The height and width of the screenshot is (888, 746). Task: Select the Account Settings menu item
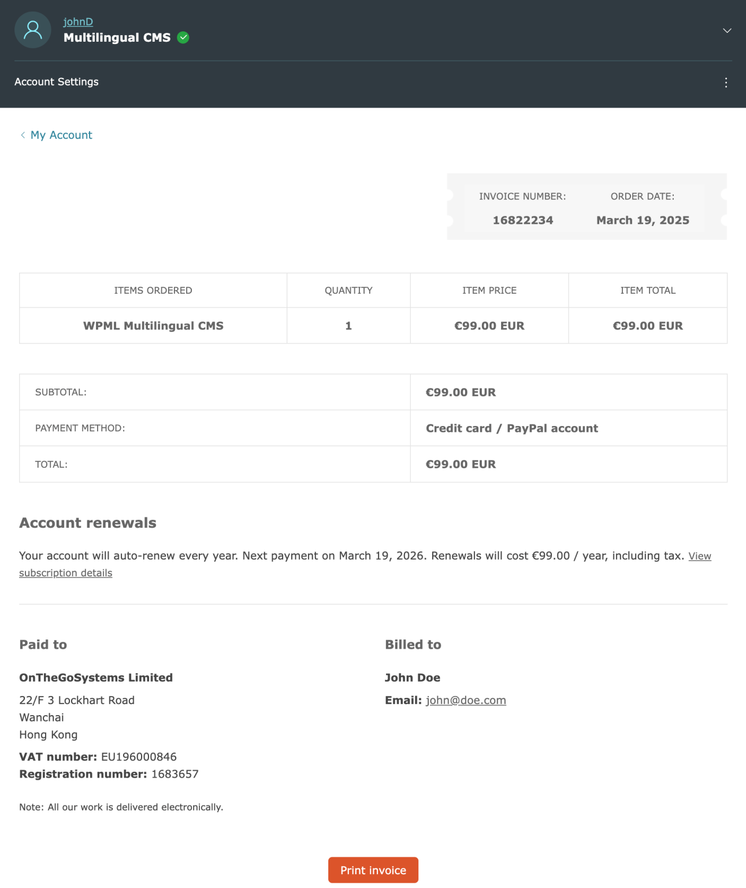click(57, 82)
